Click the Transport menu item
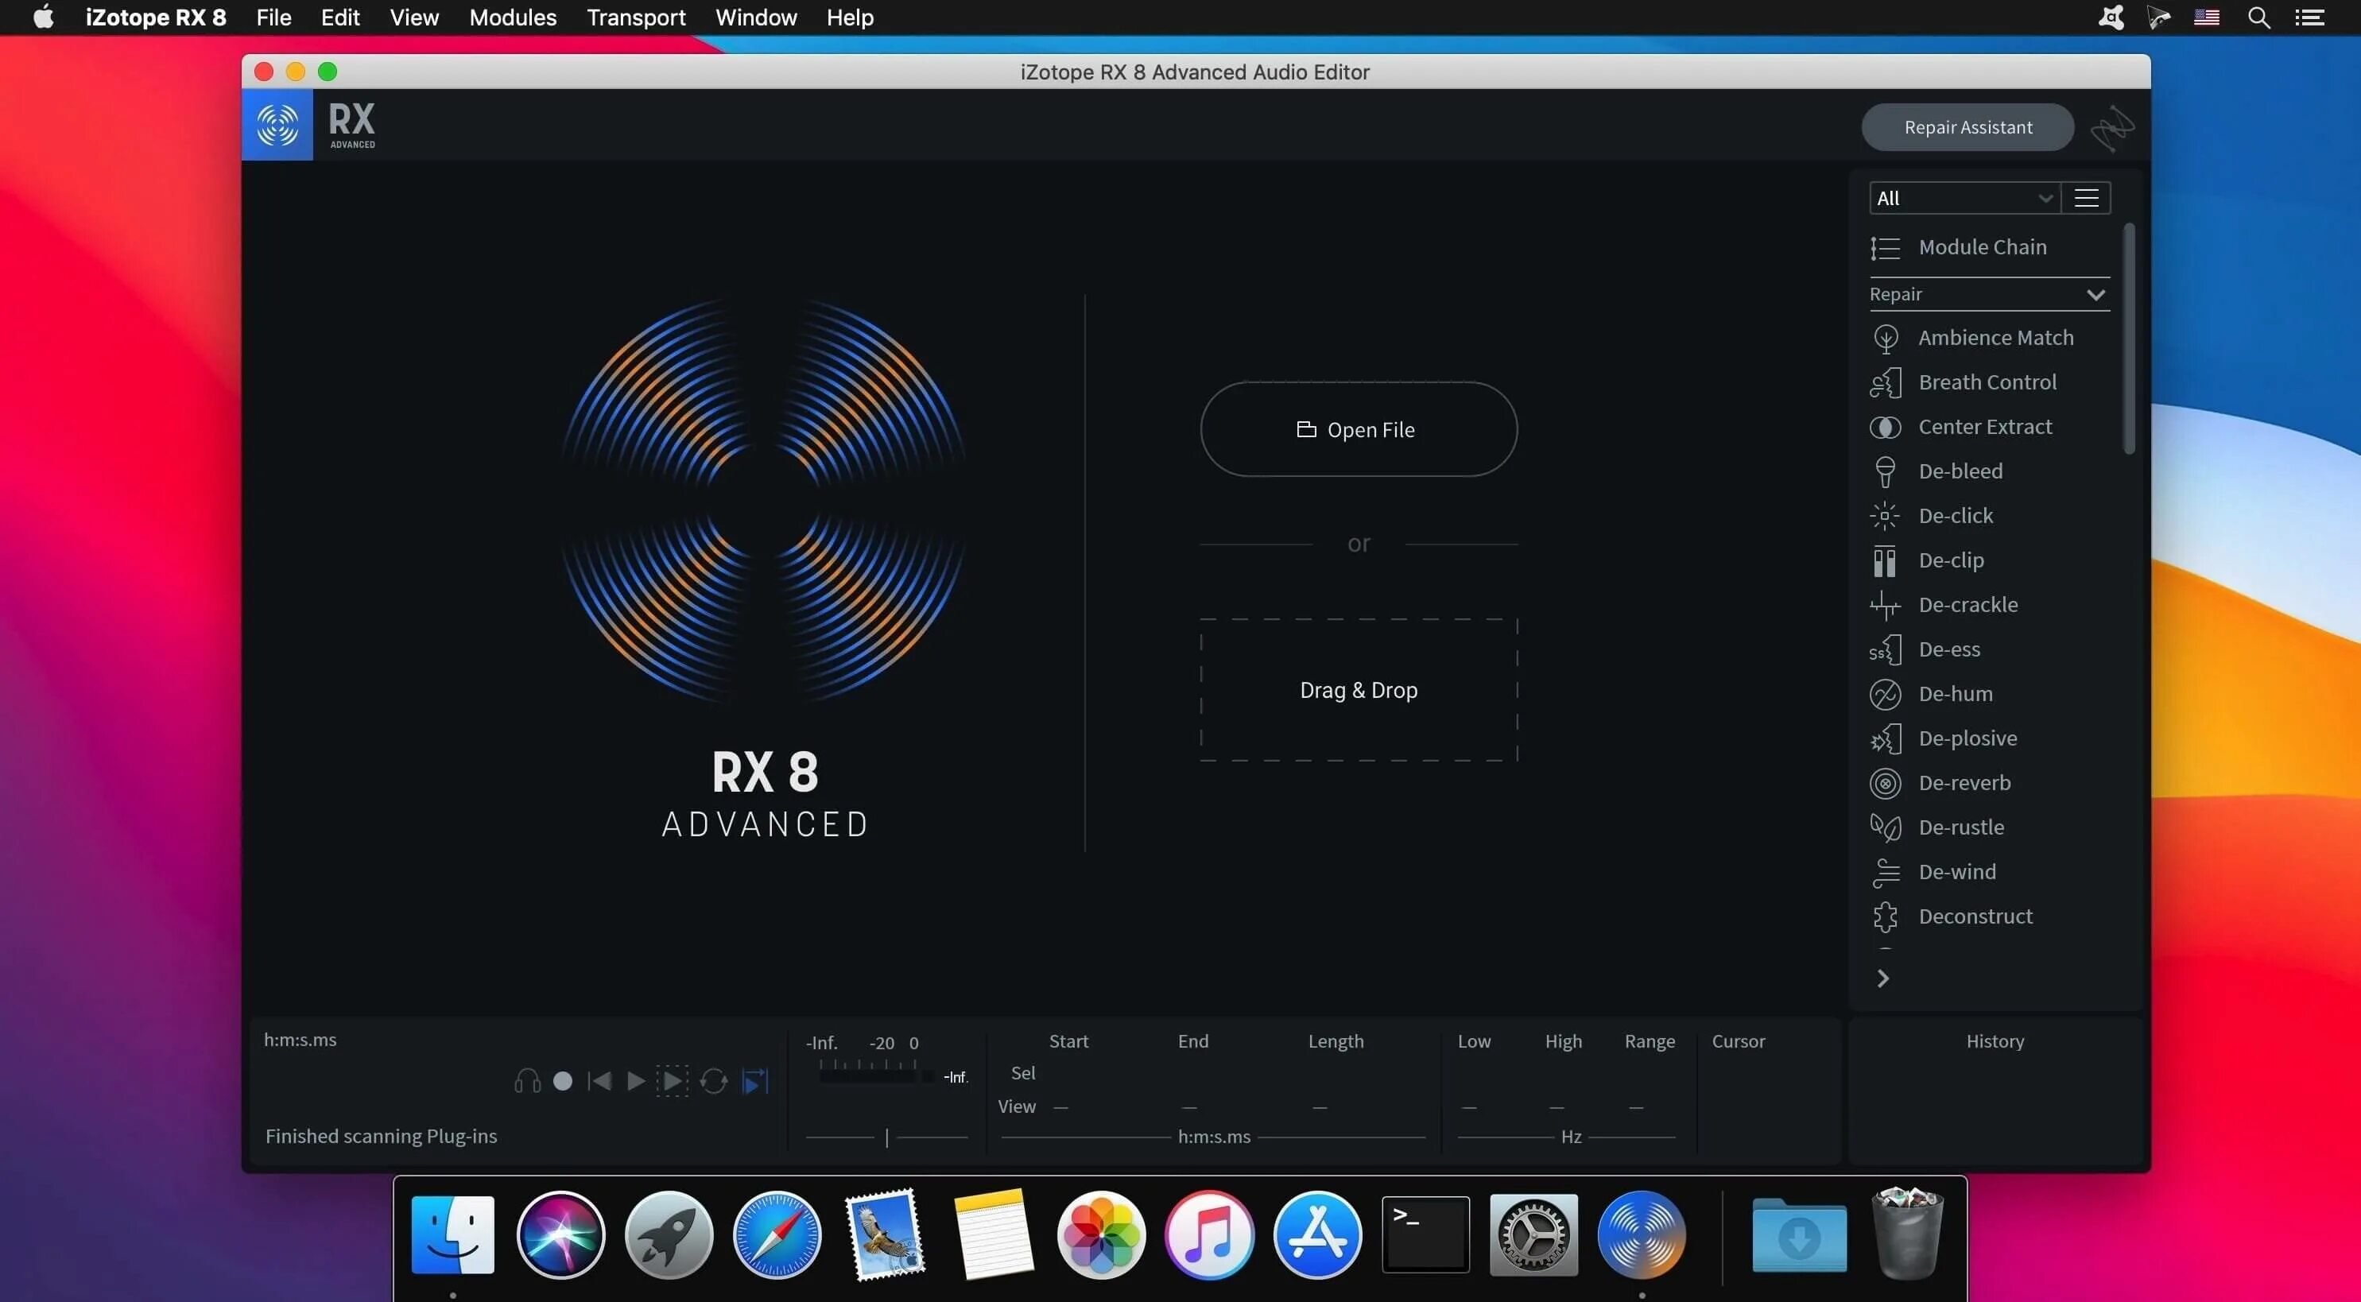 coord(636,17)
